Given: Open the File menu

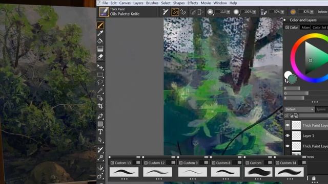Looking at the screenshot, I should 105,3.
